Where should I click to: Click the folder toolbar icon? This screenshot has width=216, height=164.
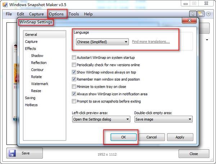[201, 14]
